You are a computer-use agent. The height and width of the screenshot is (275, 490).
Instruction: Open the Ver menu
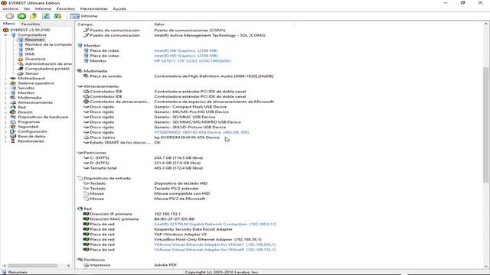[x=27, y=8]
